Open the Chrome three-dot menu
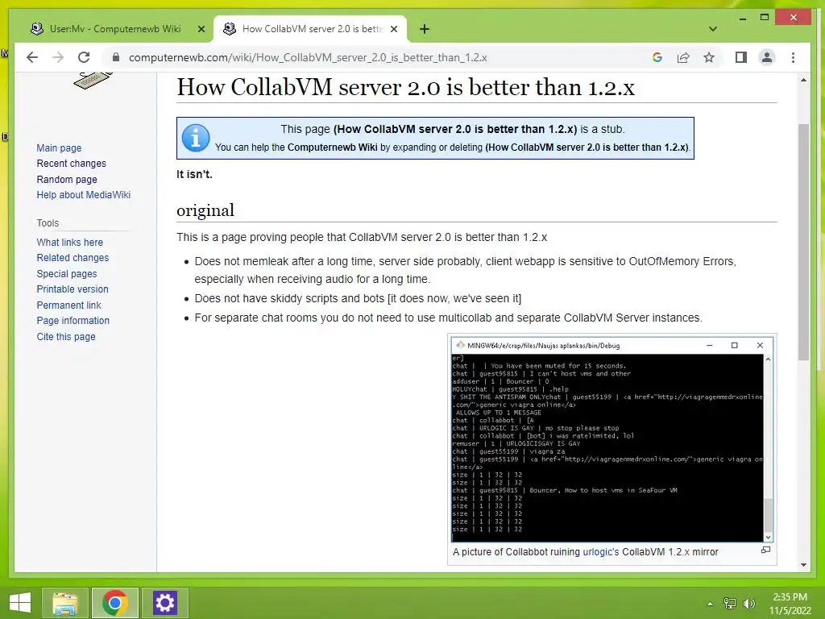The image size is (825, 619). 793,57
